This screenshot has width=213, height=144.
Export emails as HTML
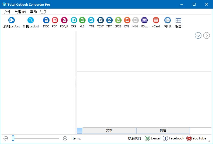click(x=91, y=20)
